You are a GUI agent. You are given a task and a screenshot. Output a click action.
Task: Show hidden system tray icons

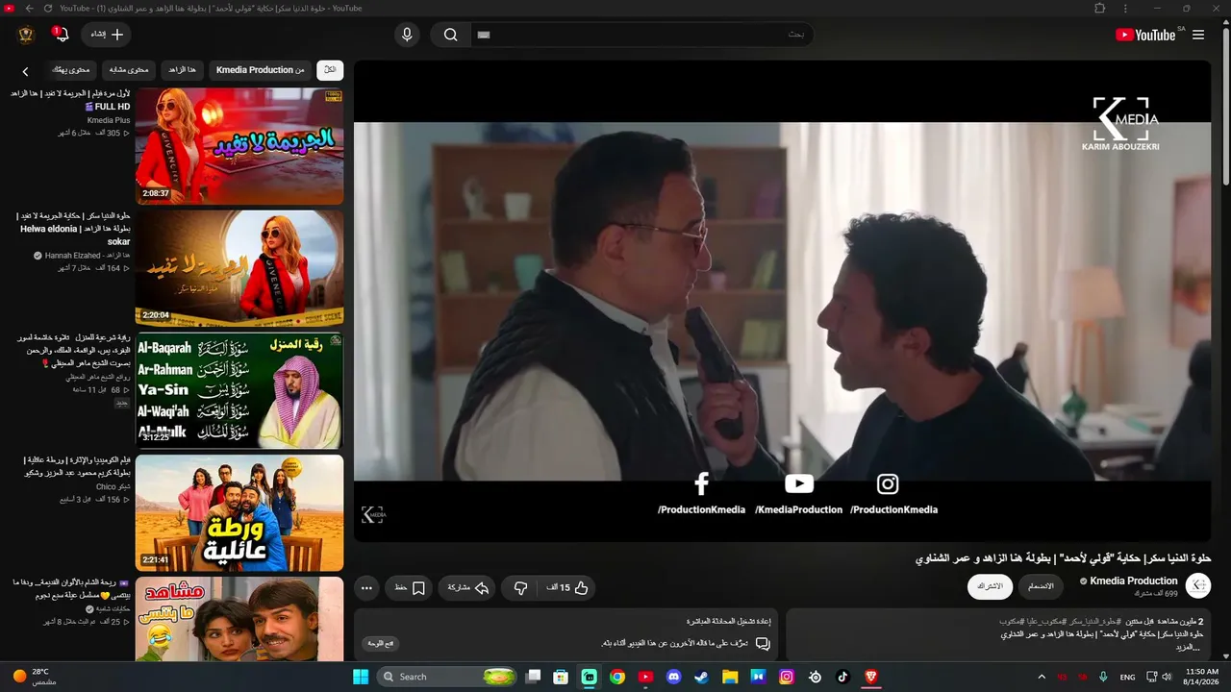(x=1042, y=677)
